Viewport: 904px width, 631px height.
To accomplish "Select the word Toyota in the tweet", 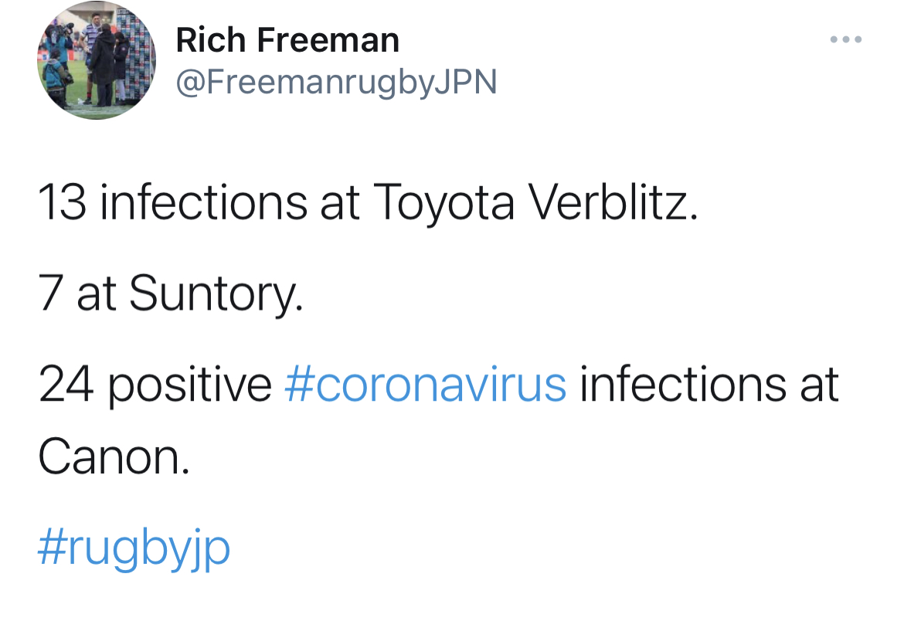I will click(445, 203).
